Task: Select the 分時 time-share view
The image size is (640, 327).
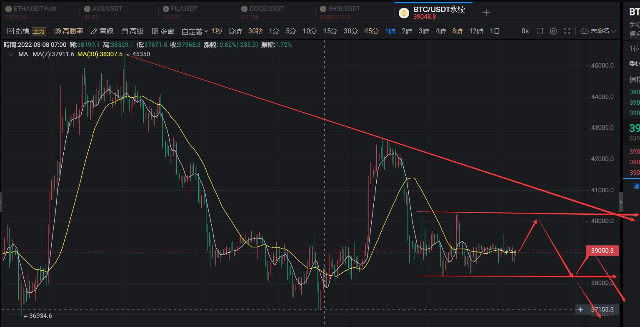Action: 235,31
